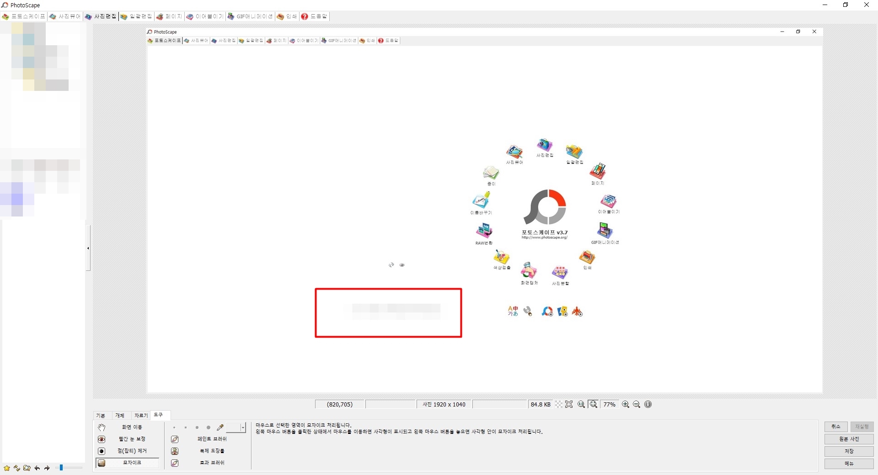878x475 pixels.
Task: Switch to the 자르기 crop tab
Action: [x=141, y=416]
